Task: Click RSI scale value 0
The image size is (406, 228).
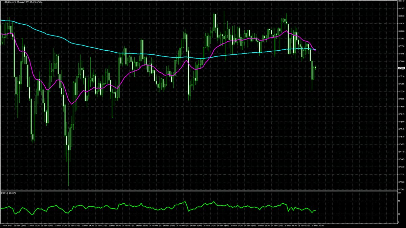Action: (x=399, y=223)
